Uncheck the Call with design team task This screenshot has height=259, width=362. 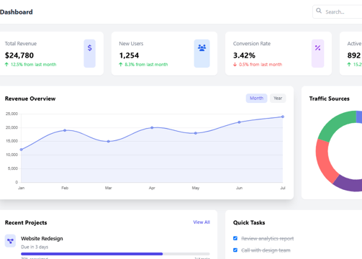click(235, 250)
